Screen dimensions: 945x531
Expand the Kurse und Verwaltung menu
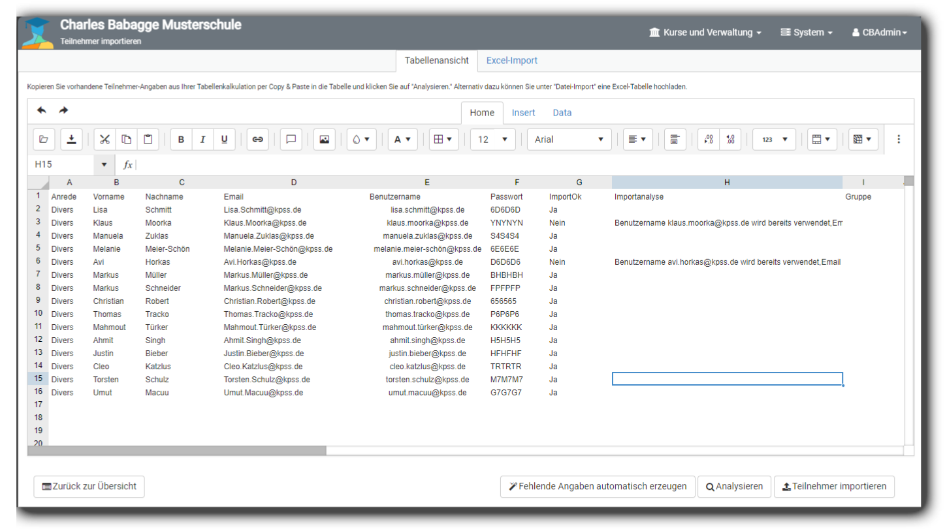pyautogui.click(x=705, y=32)
